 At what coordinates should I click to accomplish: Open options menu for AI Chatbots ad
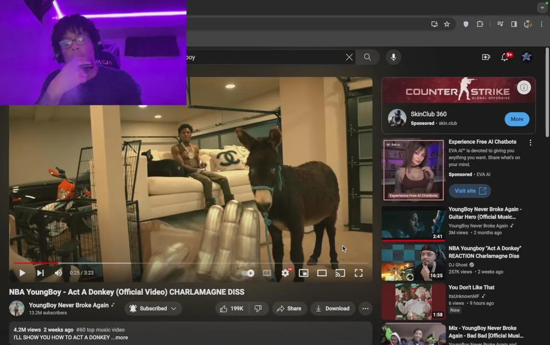[530, 142]
